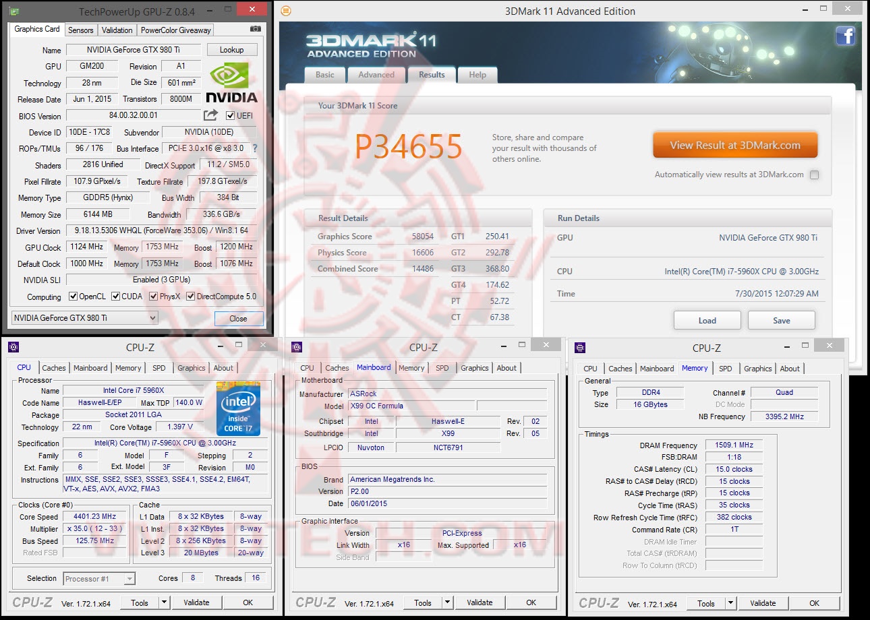Click the NVIDIA logo in GPU-Z

[x=231, y=82]
